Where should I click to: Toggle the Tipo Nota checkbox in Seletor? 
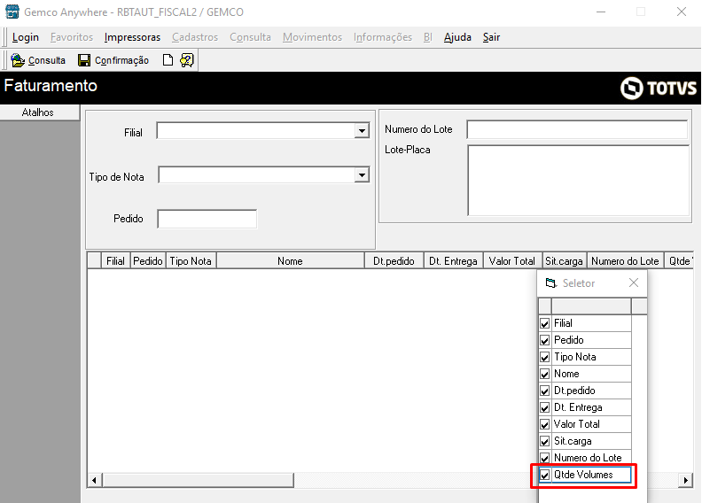(544, 357)
